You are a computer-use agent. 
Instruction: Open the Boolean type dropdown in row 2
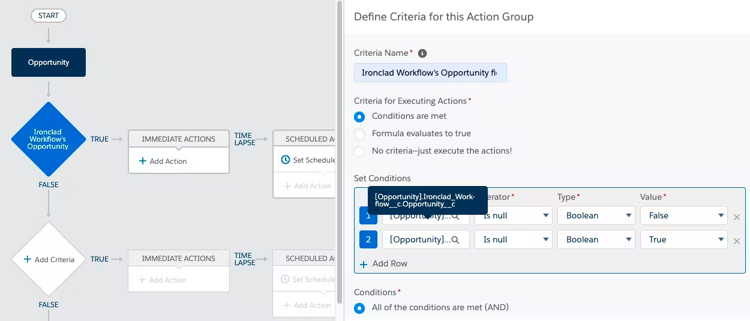[596, 239]
